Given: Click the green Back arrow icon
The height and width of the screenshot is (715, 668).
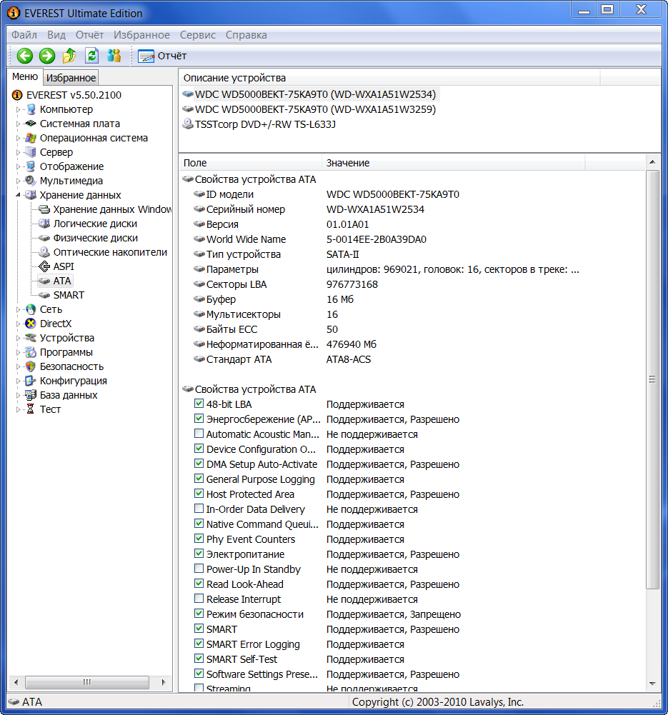Looking at the screenshot, I should click(x=24, y=56).
